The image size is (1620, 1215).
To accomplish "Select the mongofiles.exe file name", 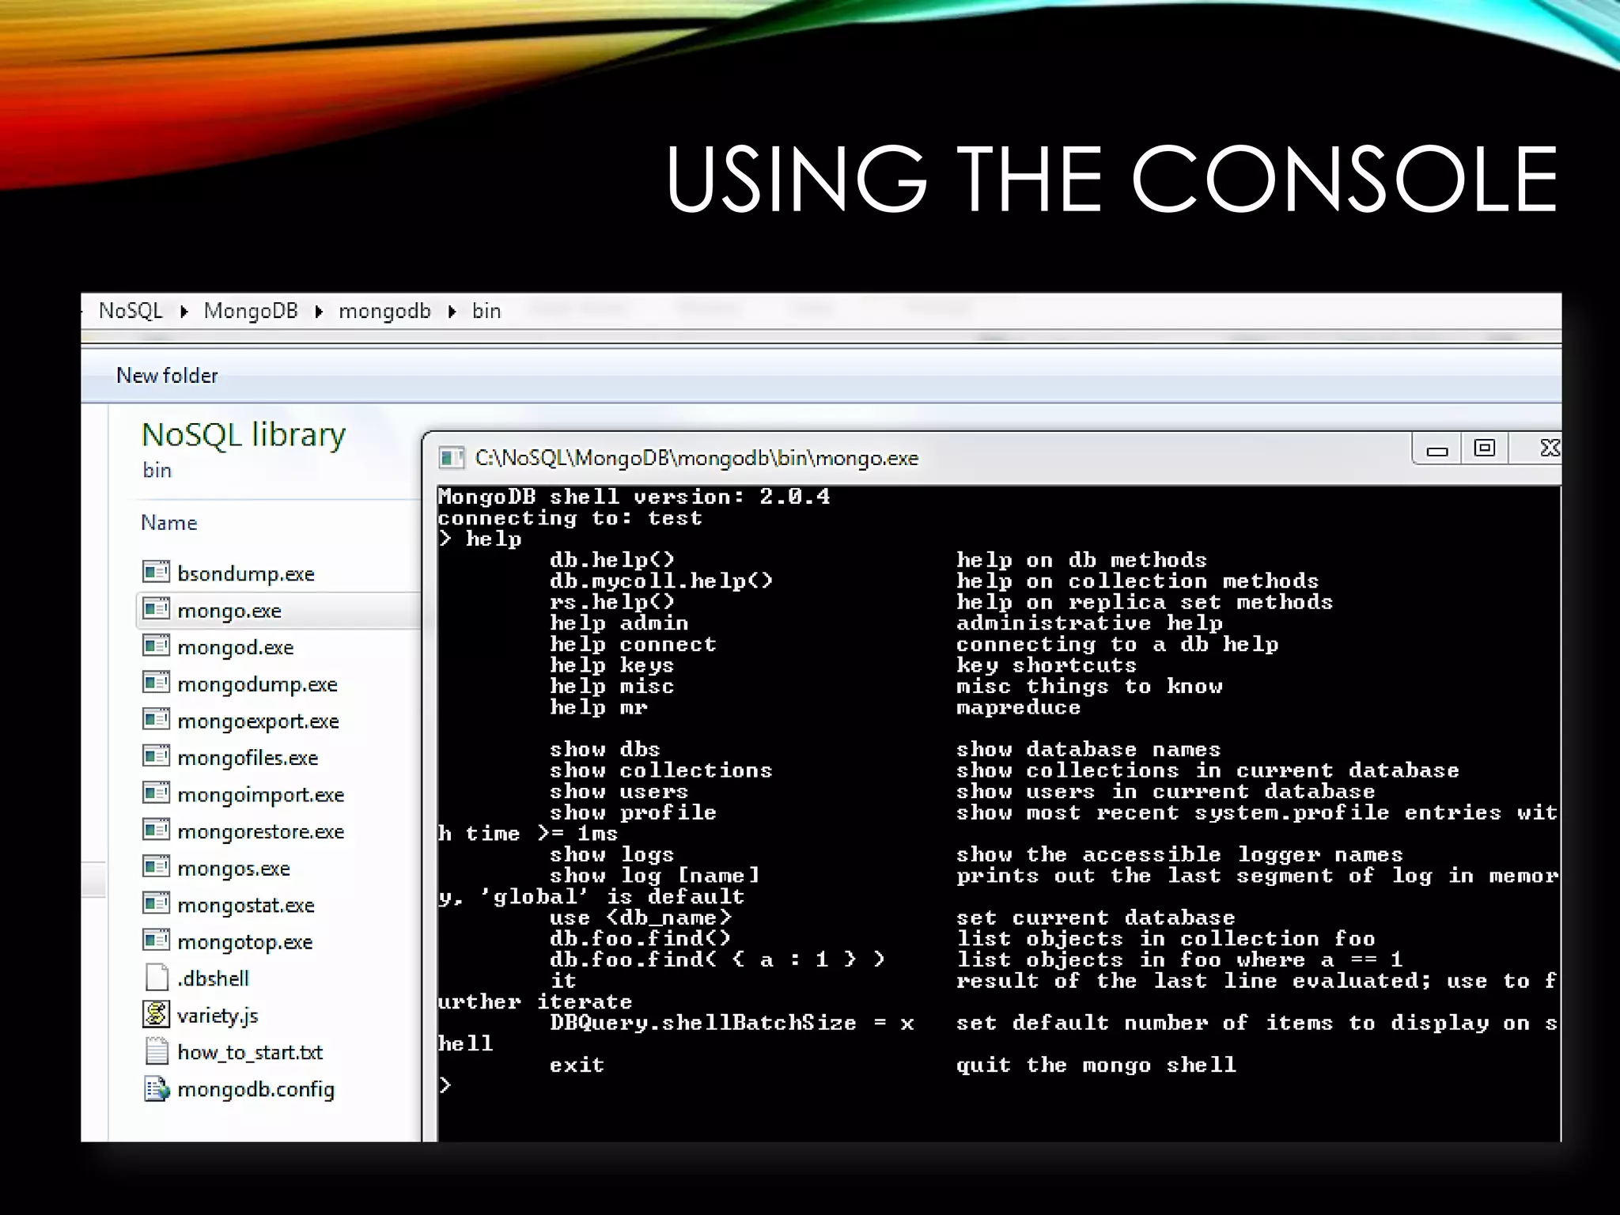I will [x=248, y=758].
